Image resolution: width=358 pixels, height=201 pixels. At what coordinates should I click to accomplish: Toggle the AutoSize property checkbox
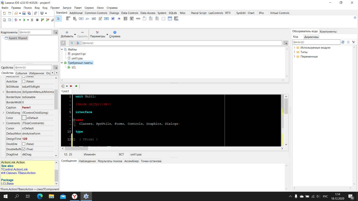tap(24, 82)
